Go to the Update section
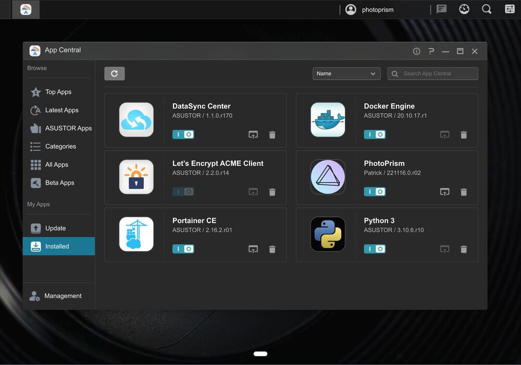The height and width of the screenshot is (365, 521). click(55, 228)
